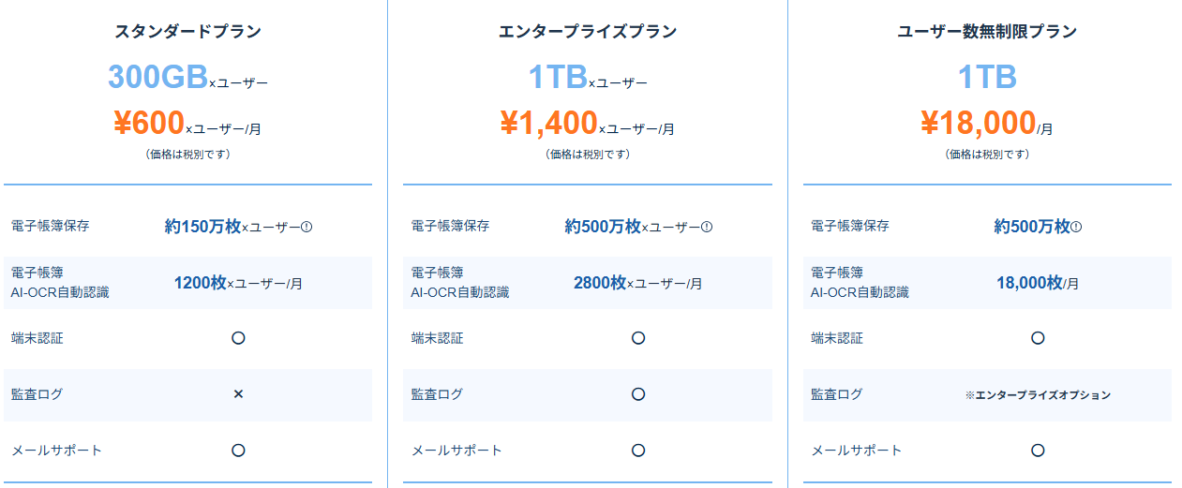Screen dimensions: 1182x488
Task: Select the ¥18,000 monthly price
Action: pyautogui.click(x=978, y=123)
